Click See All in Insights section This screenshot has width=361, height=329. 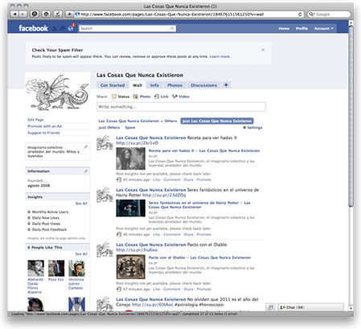tap(81, 204)
